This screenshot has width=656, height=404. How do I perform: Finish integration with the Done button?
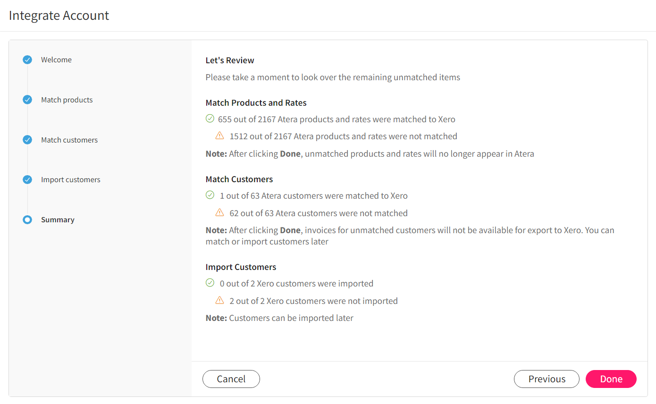click(x=611, y=379)
